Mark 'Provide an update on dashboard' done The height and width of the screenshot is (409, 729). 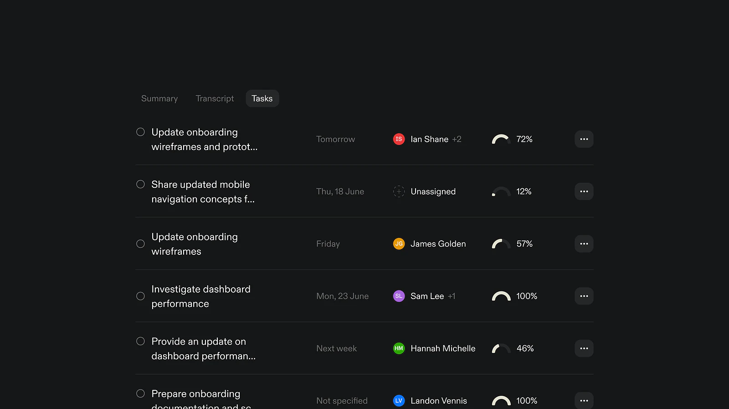pyautogui.click(x=140, y=341)
